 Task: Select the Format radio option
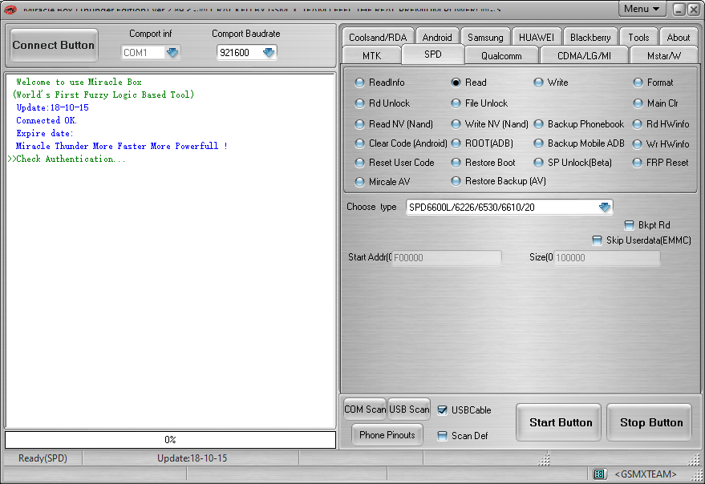coord(638,83)
